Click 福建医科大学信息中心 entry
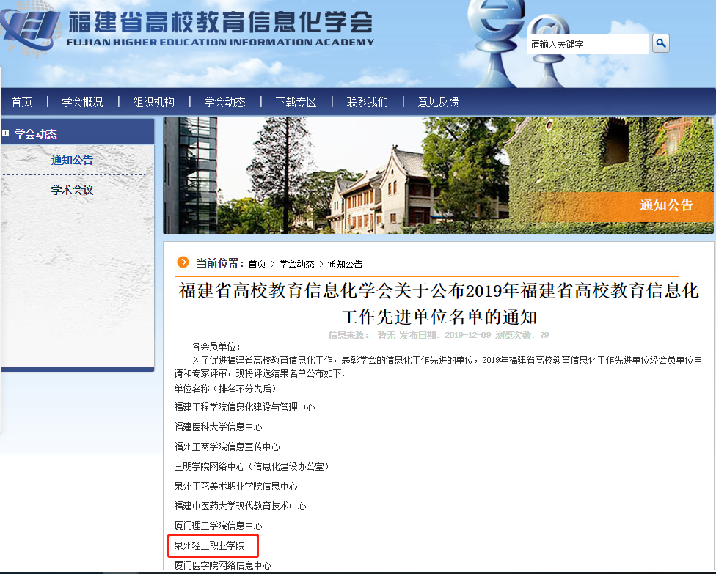This screenshot has width=716, height=574. click(219, 427)
